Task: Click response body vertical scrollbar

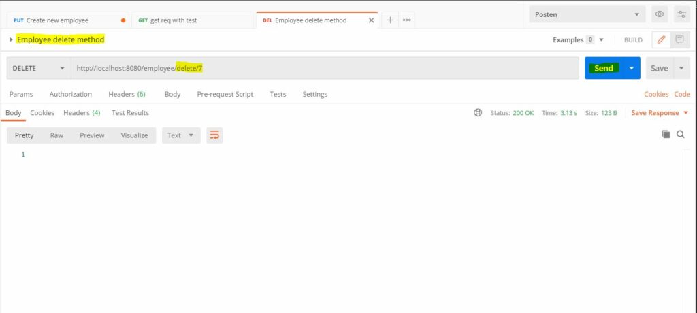Action: [686, 231]
